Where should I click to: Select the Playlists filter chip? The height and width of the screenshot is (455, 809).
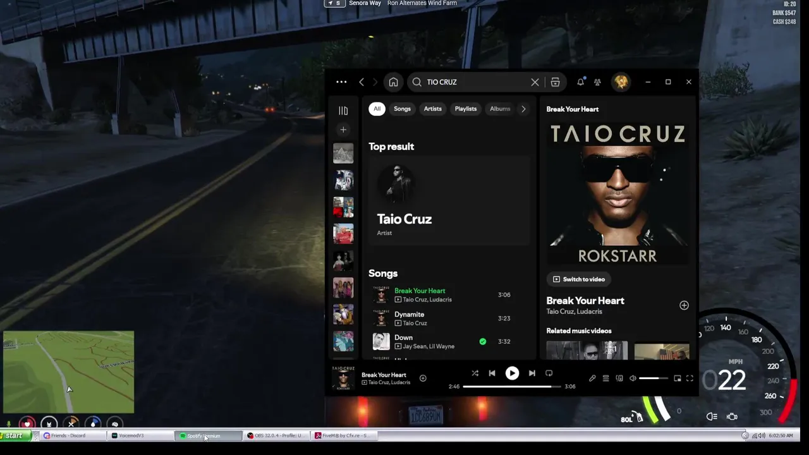[x=466, y=109]
